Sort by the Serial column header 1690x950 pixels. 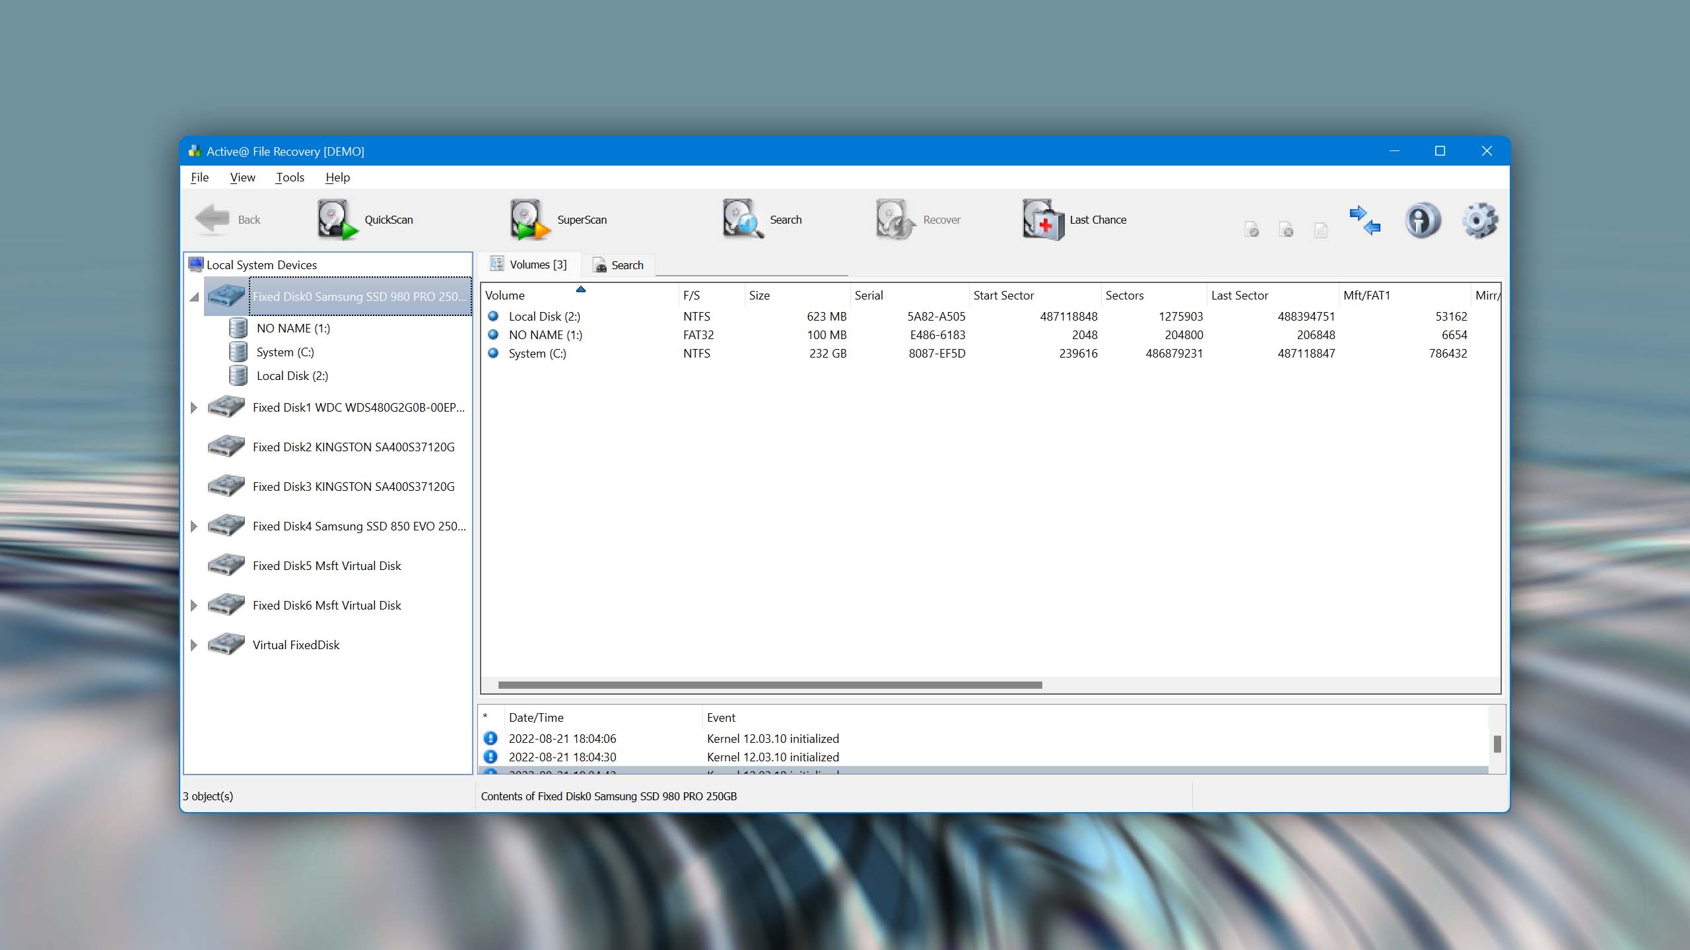[x=908, y=296]
